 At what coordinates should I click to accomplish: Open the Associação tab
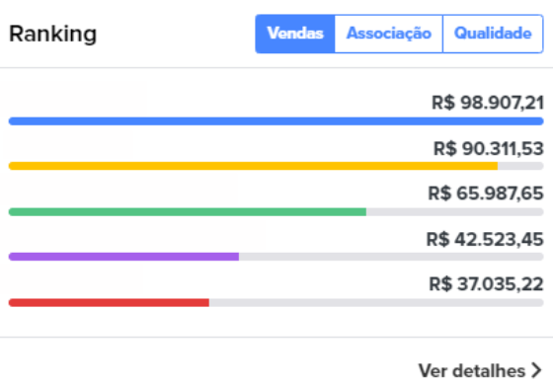(389, 34)
